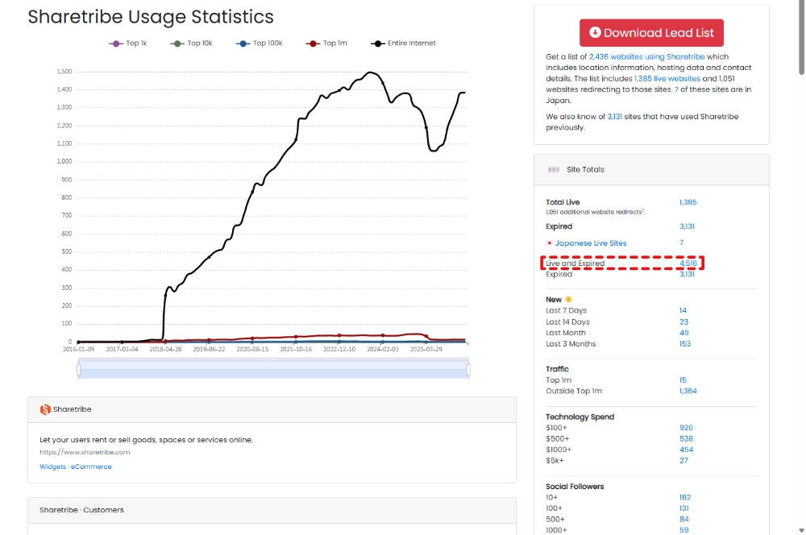This screenshot has width=806, height=535.
Task: Click the $100+ technology spend count 920
Action: 686,428
